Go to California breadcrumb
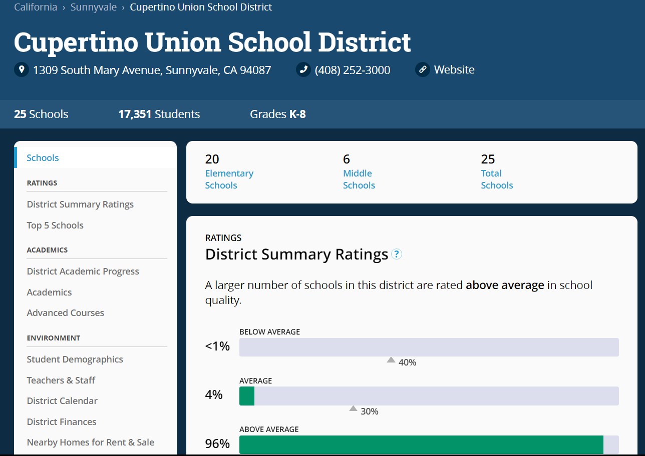 pos(36,7)
